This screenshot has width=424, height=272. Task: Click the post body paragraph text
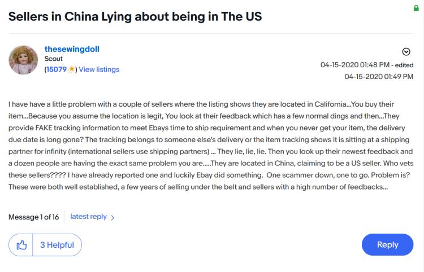[211, 146]
